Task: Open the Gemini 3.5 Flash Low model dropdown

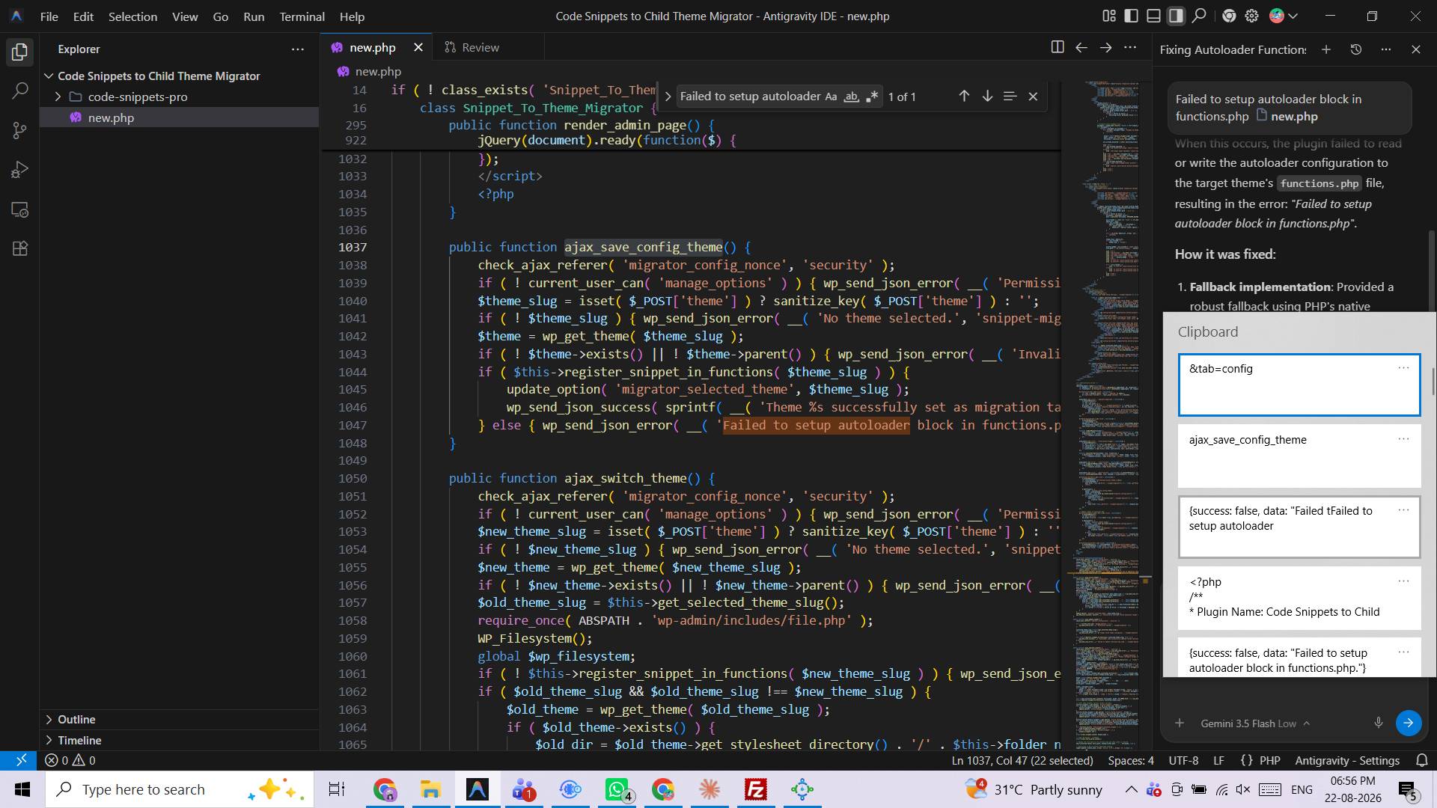Action: point(1255,723)
